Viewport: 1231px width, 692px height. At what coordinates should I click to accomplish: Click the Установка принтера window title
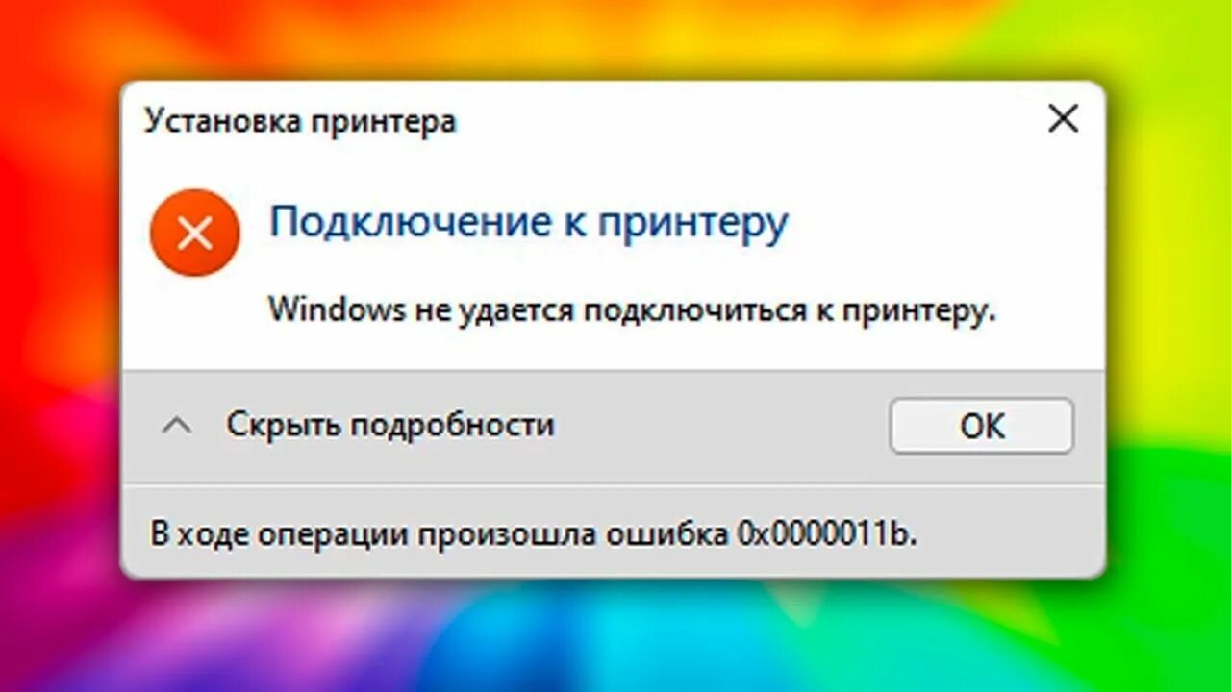coord(300,121)
